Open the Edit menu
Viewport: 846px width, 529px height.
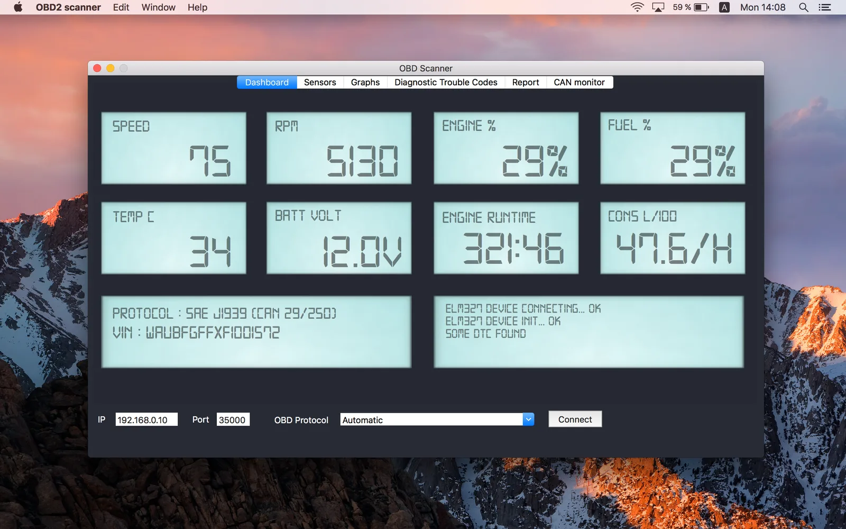click(x=121, y=7)
